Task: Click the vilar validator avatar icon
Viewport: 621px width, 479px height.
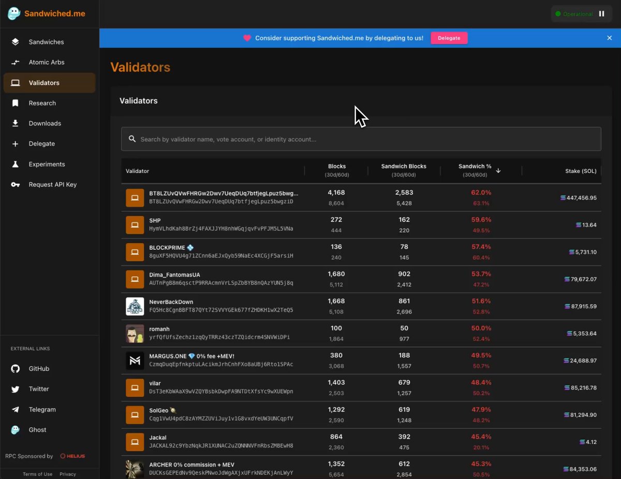Action: point(135,388)
